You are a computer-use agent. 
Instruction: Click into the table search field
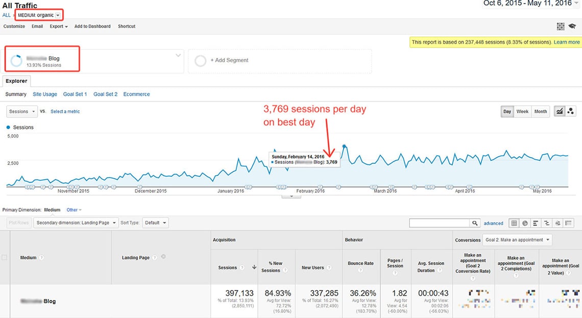coord(440,223)
